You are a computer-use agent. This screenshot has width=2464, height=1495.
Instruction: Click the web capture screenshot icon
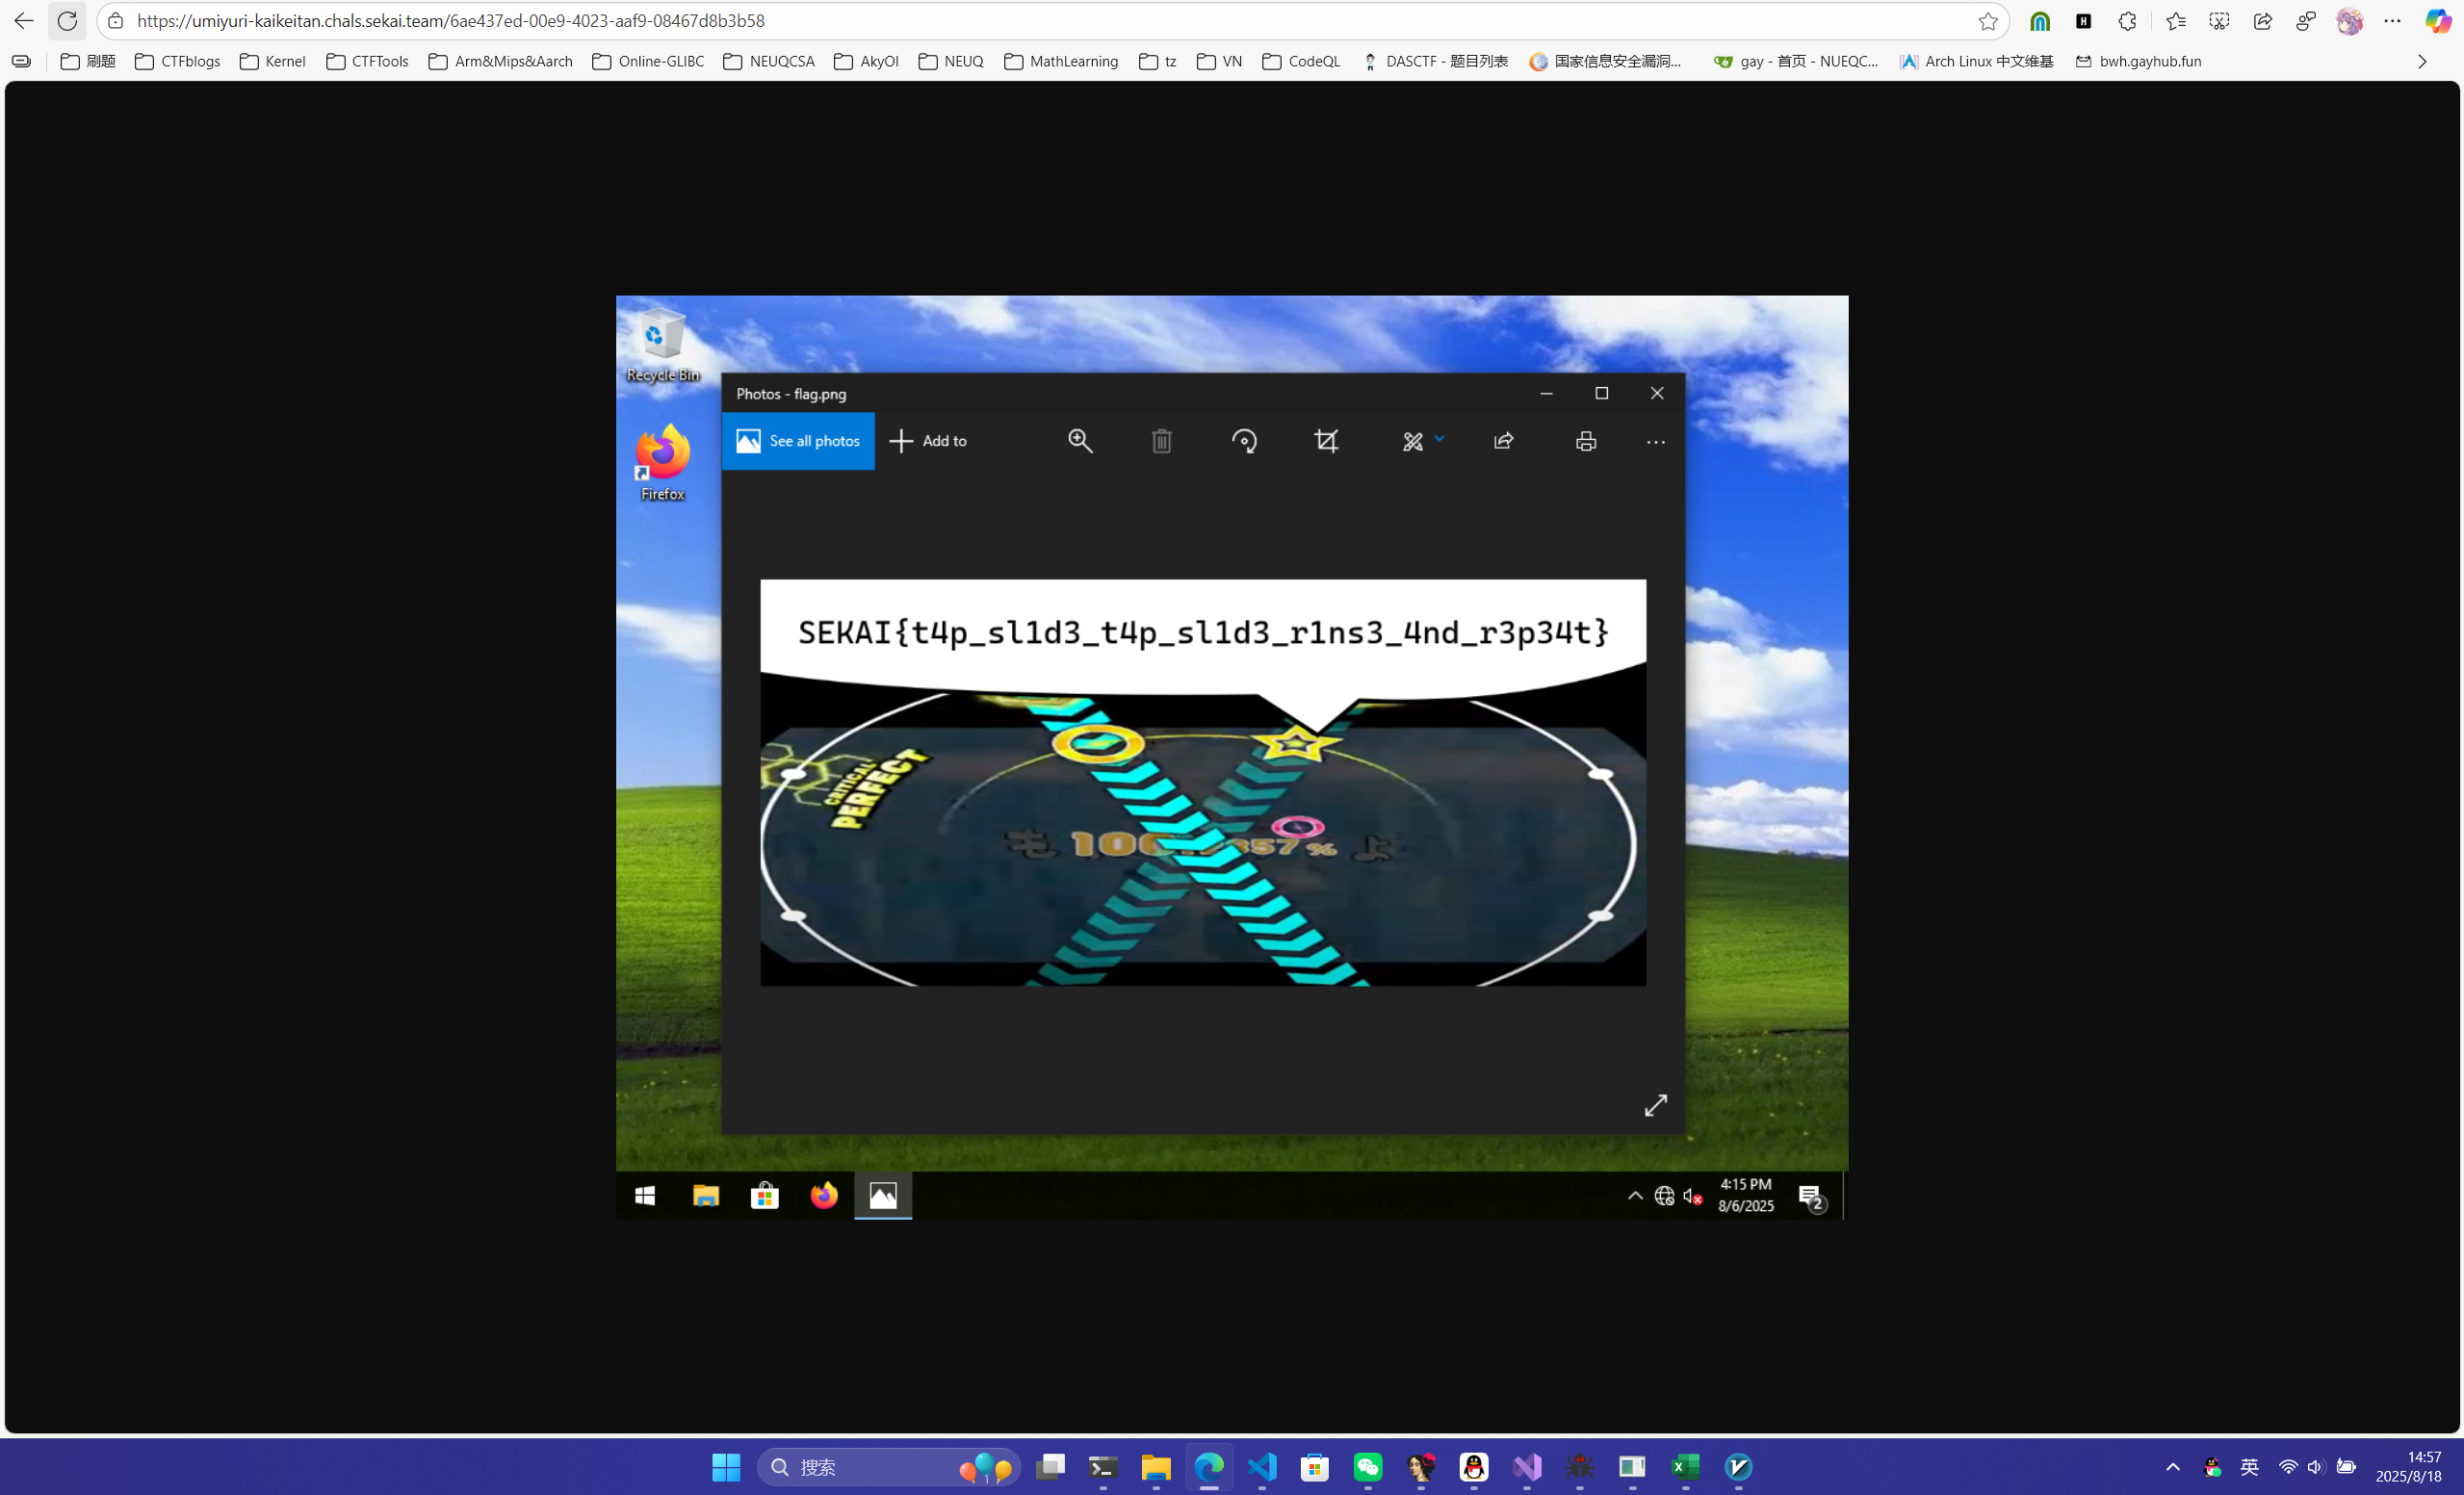[2219, 21]
